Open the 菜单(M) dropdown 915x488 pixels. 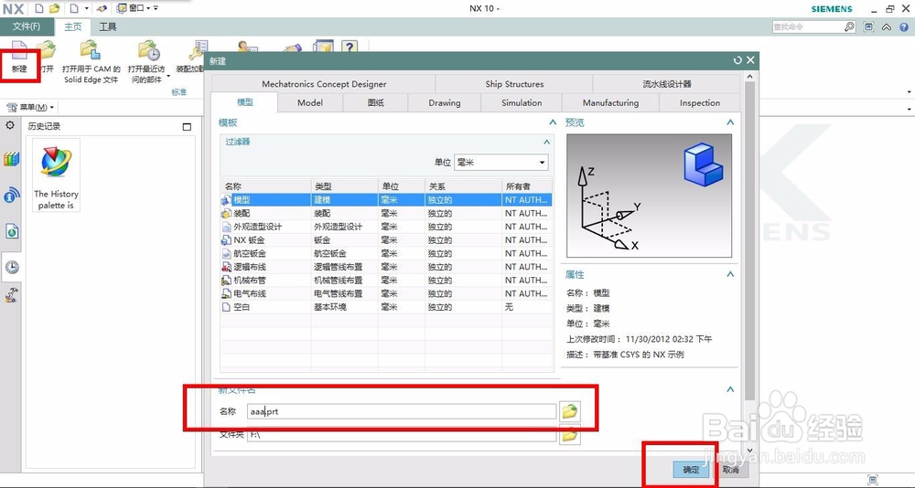coord(30,107)
